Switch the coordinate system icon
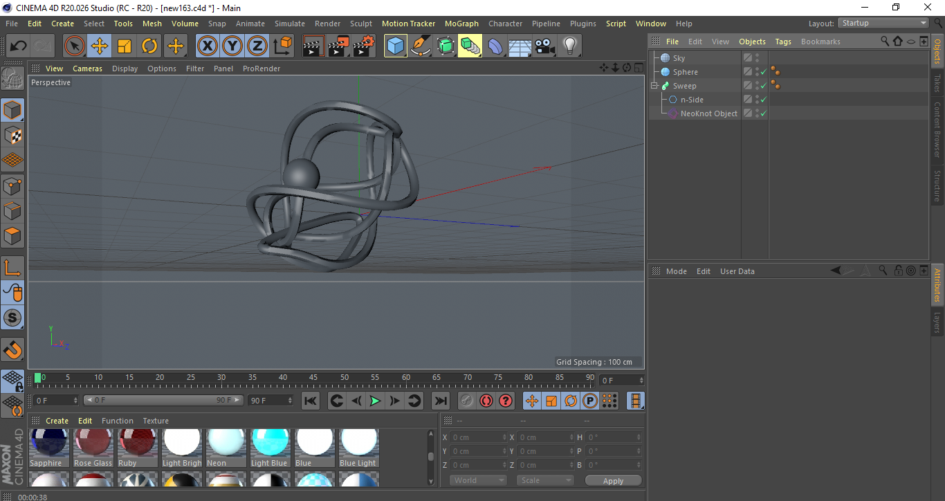Viewport: 945px width, 501px height. click(282, 46)
